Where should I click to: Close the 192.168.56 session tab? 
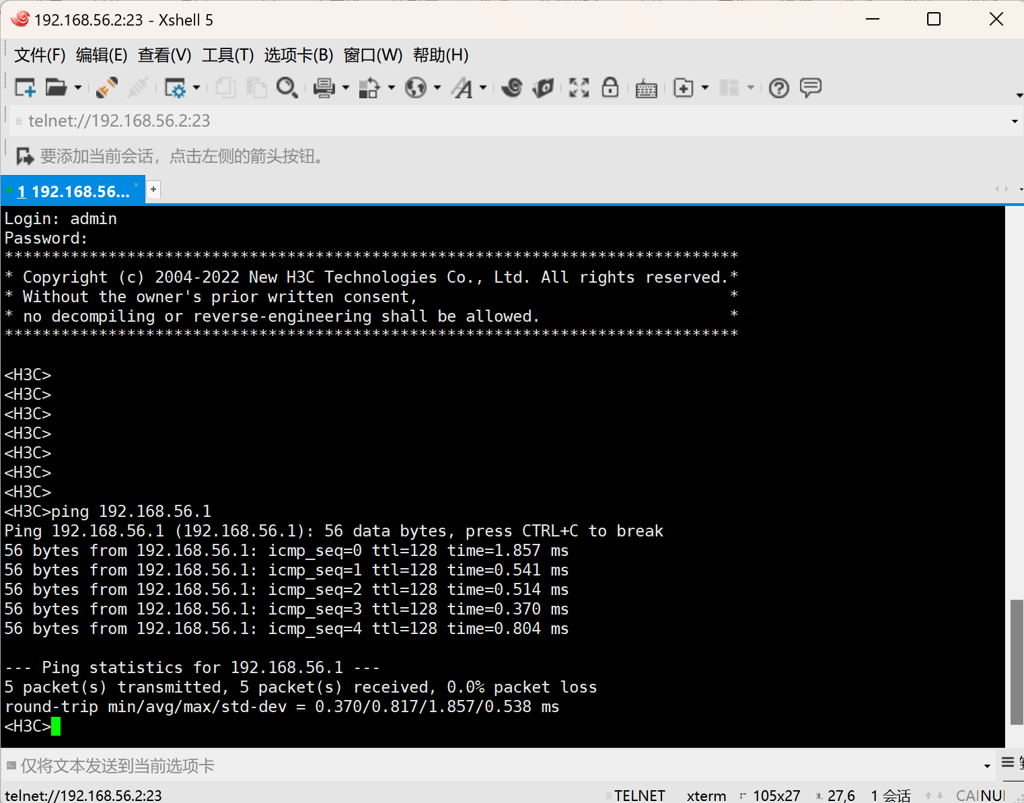point(137,184)
